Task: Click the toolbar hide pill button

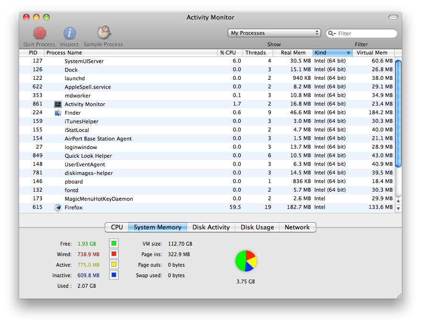Action: pos(393,17)
